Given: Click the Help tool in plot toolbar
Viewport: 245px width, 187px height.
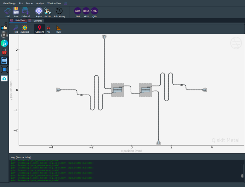Looking at the screenshot, I should point(16,29).
